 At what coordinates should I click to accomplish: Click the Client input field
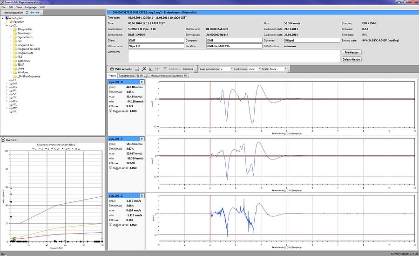tap(155, 41)
